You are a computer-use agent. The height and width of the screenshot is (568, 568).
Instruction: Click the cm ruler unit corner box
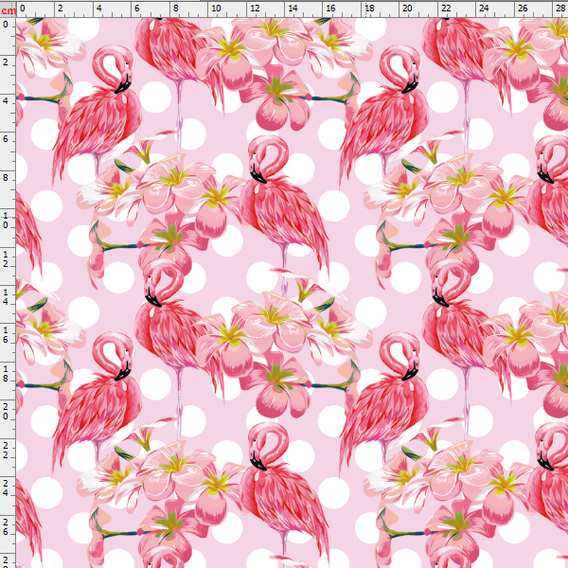tap(8, 10)
